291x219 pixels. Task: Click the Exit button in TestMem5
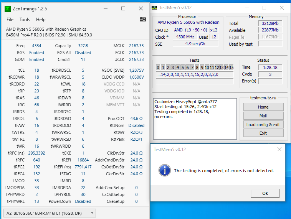coord(263,133)
